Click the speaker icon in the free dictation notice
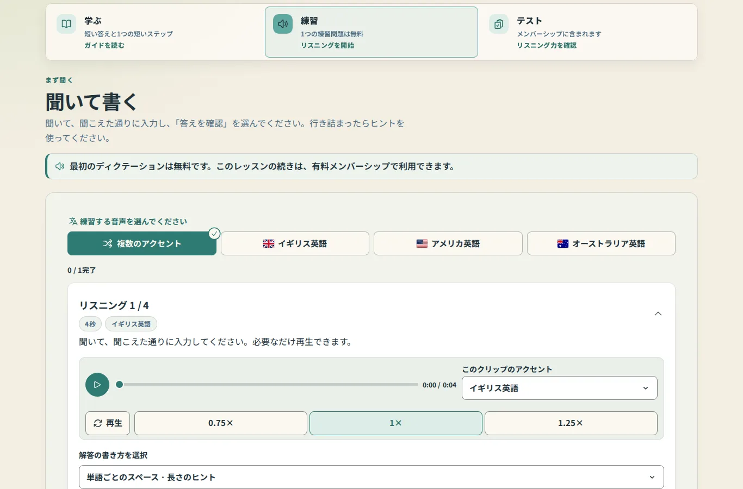Viewport: 743px width, 489px height. click(x=60, y=166)
